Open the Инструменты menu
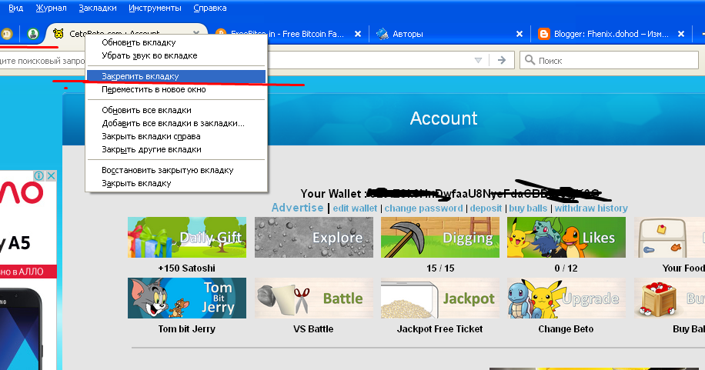705x370 pixels. (x=155, y=8)
